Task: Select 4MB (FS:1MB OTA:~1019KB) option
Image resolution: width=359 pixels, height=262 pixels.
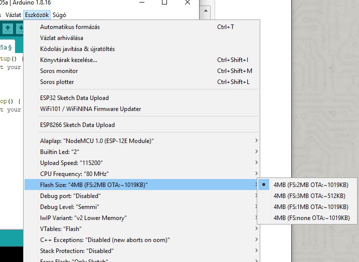Action: coord(307,207)
